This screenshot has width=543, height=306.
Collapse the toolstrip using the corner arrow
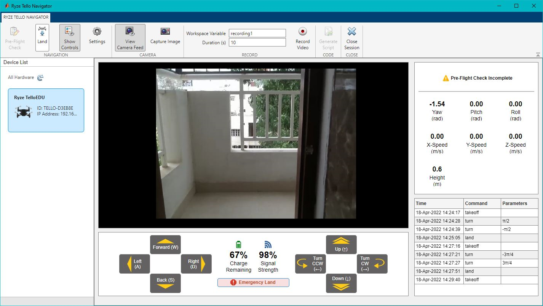[x=537, y=54]
